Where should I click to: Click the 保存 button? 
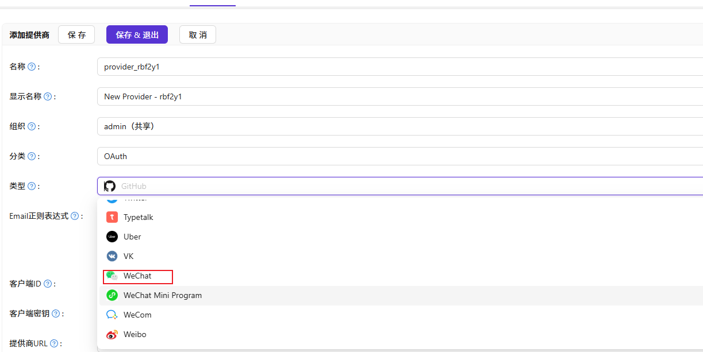tap(76, 35)
